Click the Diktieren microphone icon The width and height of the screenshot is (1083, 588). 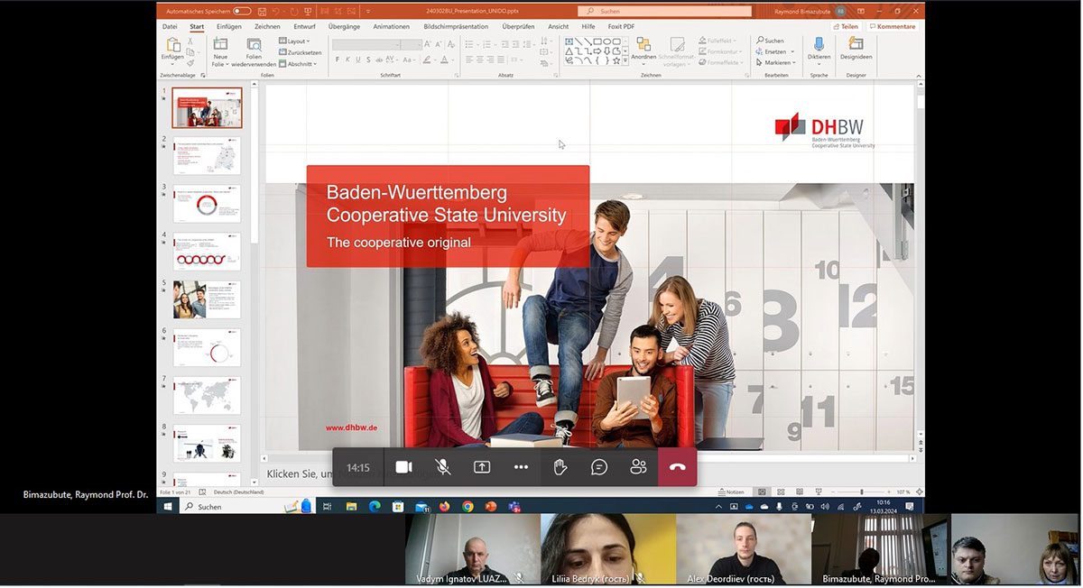[x=819, y=44]
